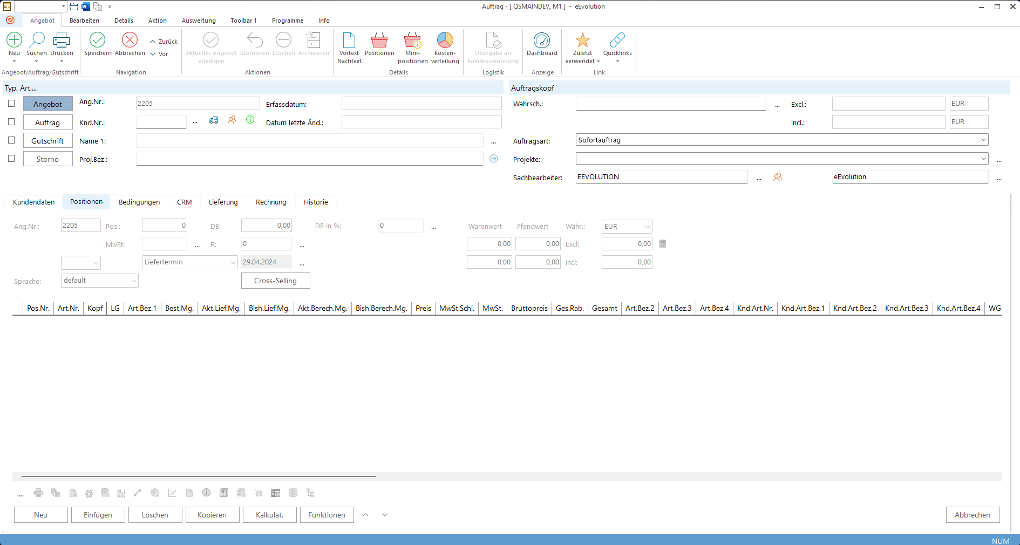Image resolution: width=1020 pixels, height=545 pixels.
Task: Open Vortext Nachtext document icon
Action: [x=349, y=40]
